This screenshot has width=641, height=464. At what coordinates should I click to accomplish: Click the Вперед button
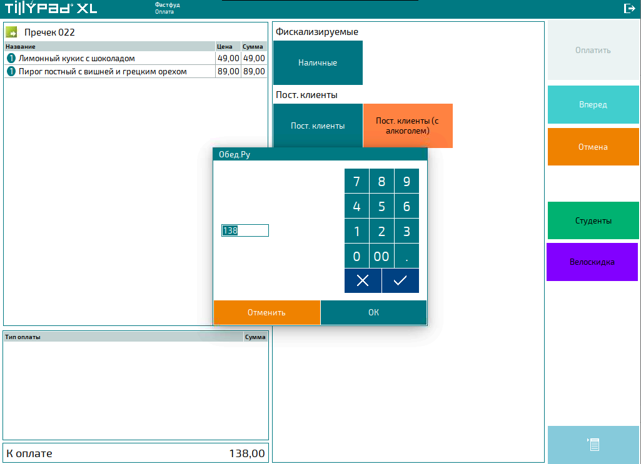pos(593,105)
